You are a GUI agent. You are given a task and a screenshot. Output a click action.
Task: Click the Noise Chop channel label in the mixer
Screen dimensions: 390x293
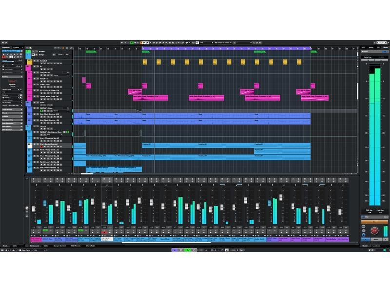(165, 239)
